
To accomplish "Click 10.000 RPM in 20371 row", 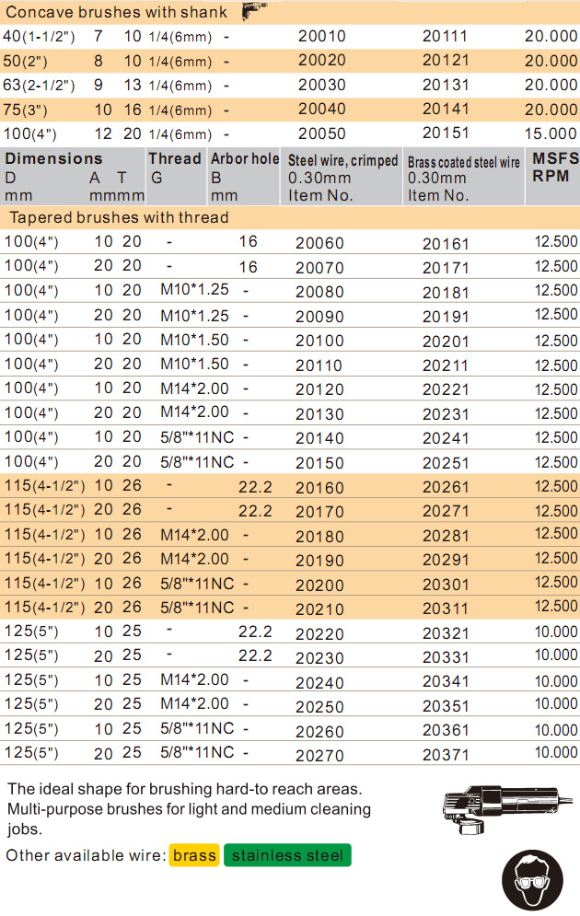I will (556, 752).
